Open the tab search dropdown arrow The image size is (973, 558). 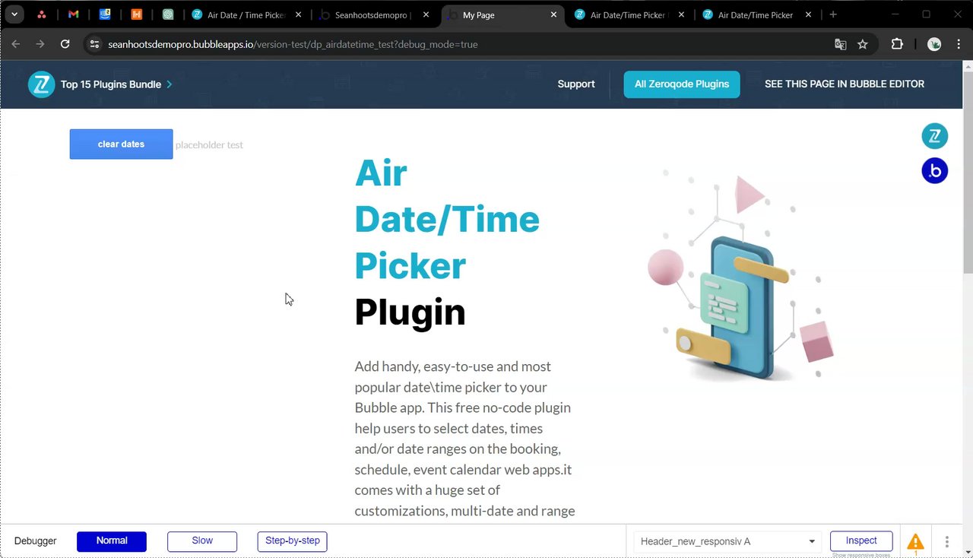[x=14, y=14]
